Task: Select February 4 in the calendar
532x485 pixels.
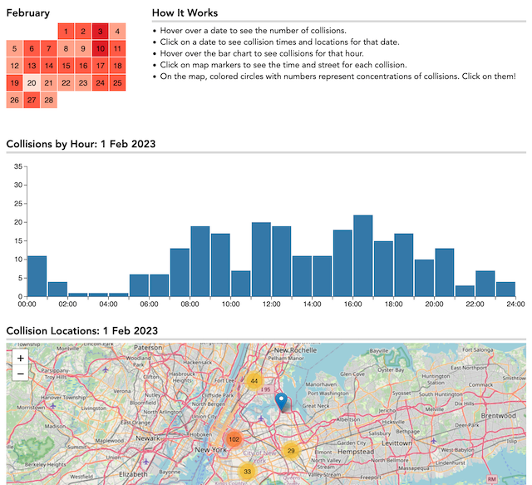Action: tap(117, 32)
